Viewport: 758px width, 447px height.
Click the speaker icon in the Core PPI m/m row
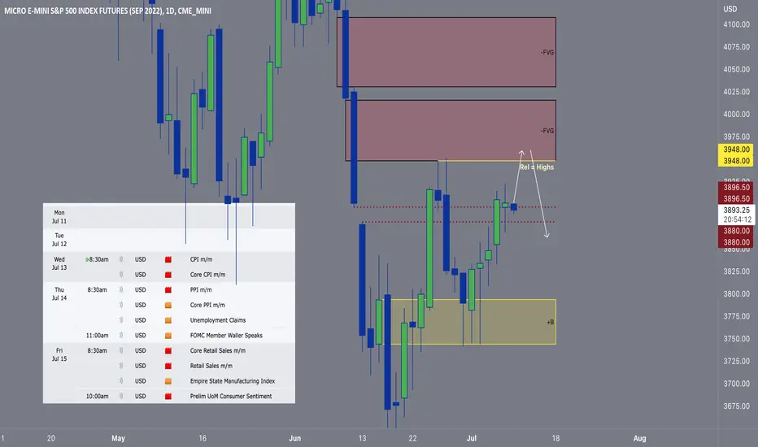tap(121, 305)
